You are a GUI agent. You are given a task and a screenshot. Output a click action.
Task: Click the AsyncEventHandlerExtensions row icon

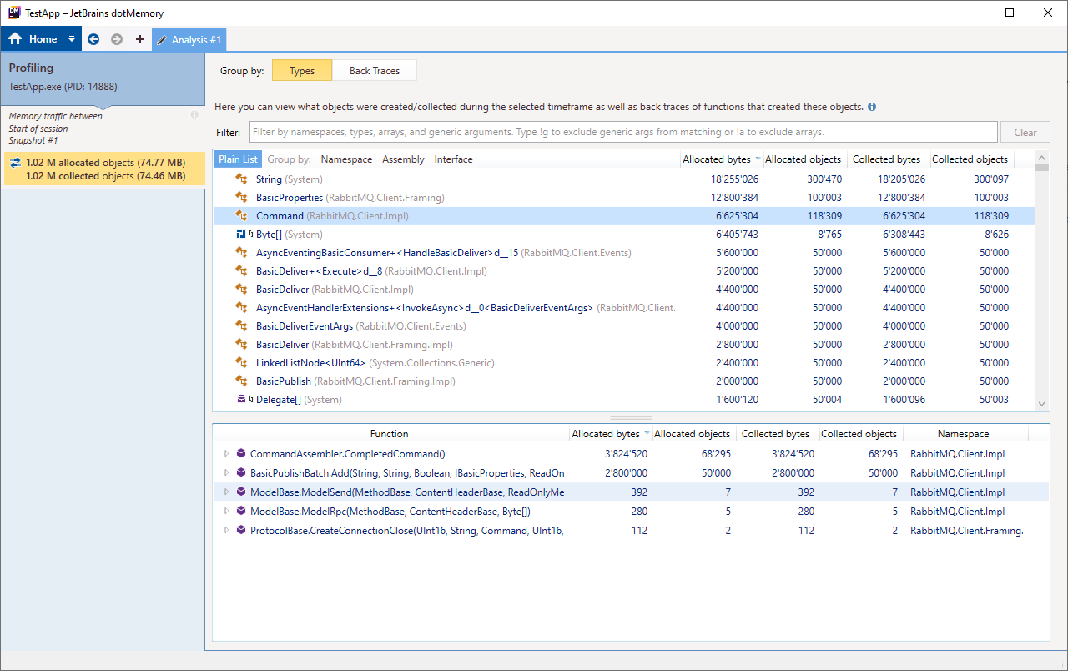click(242, 308)
